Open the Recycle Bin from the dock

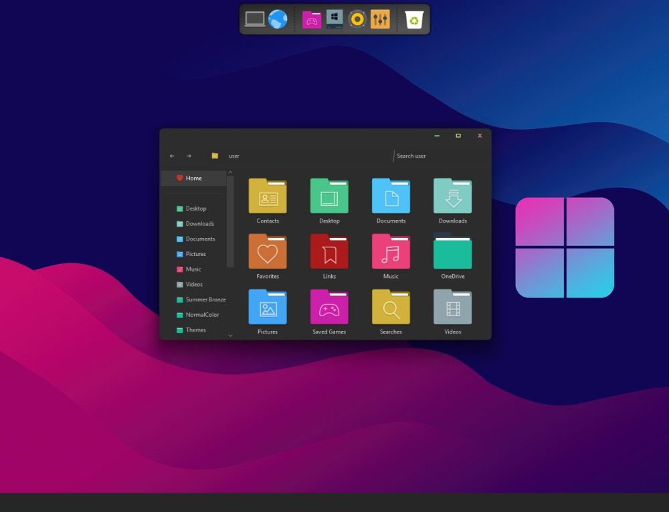click(415, 19)
